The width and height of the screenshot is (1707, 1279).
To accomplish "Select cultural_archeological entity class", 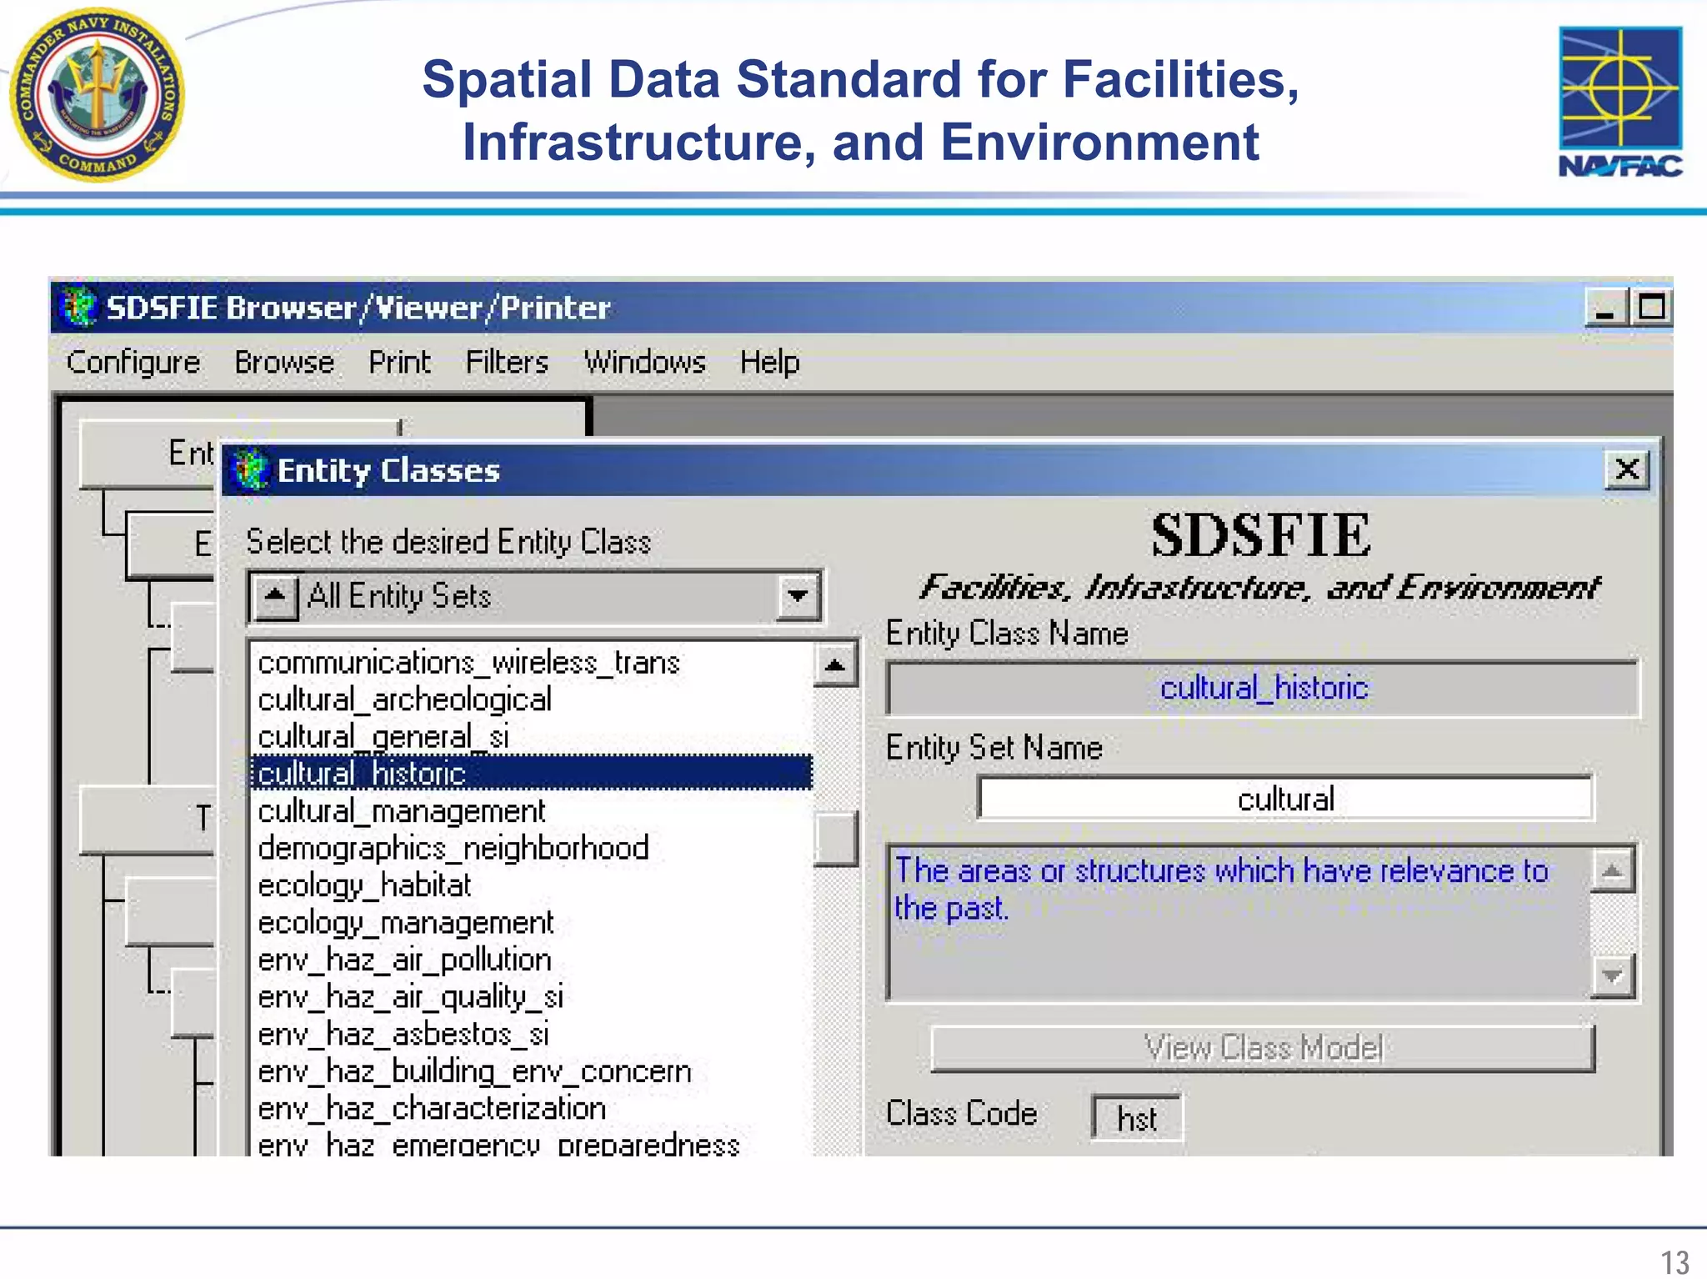I will pos(531,700).
